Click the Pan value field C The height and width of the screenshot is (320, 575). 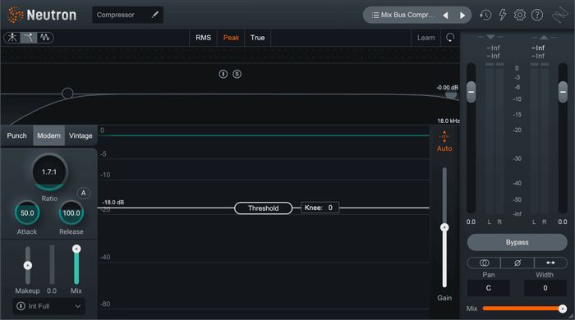click(489, 288)
